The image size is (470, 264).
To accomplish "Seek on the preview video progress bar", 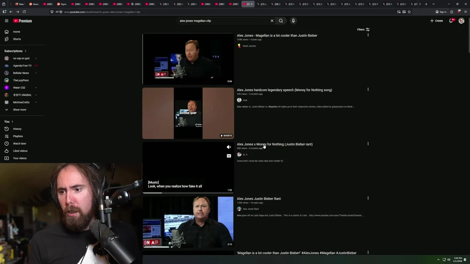I will click(x=188, y=193).
